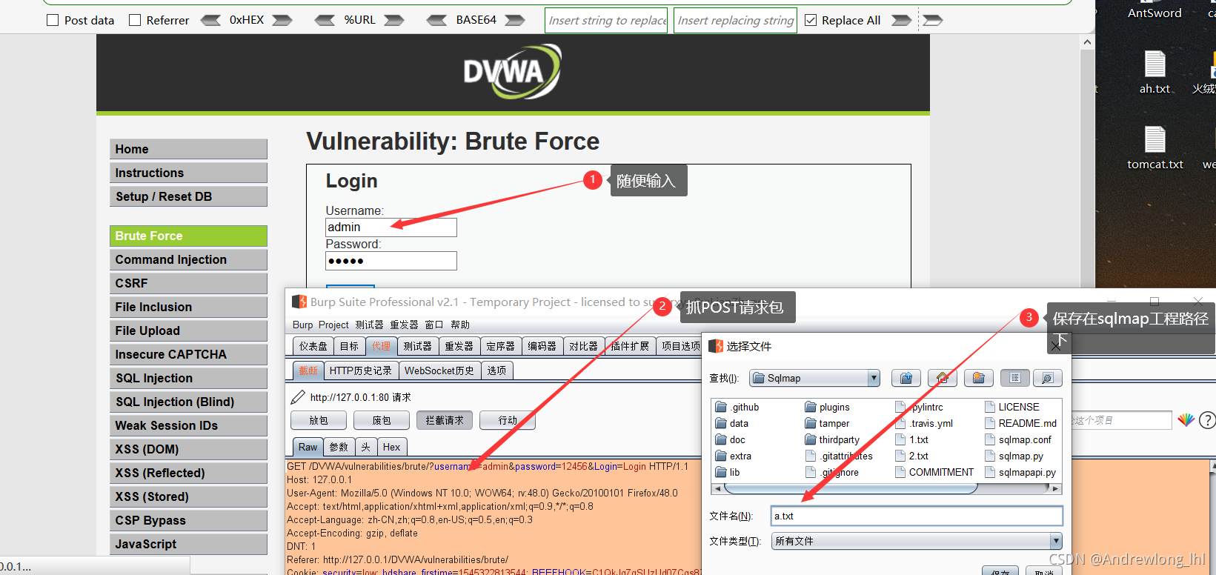Switch to the 参数 message tab
1216x575 pixels.
pyautogui.click(x=339, y=447)
